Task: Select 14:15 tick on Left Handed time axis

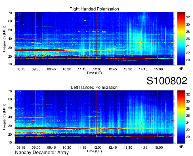Action: tap(143, 148)
